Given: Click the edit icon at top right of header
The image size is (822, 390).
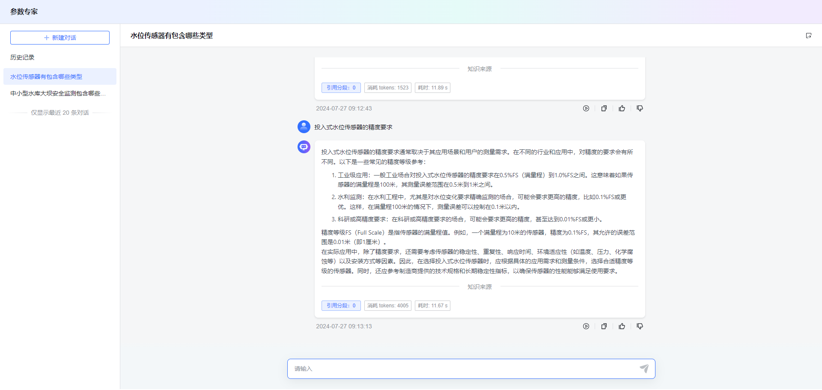Looking at the screenshot, I should point(808,36).
